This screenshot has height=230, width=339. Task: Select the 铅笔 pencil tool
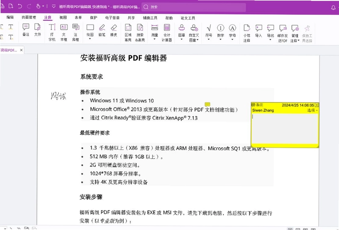pyautogui.click(x=102, y=30)
